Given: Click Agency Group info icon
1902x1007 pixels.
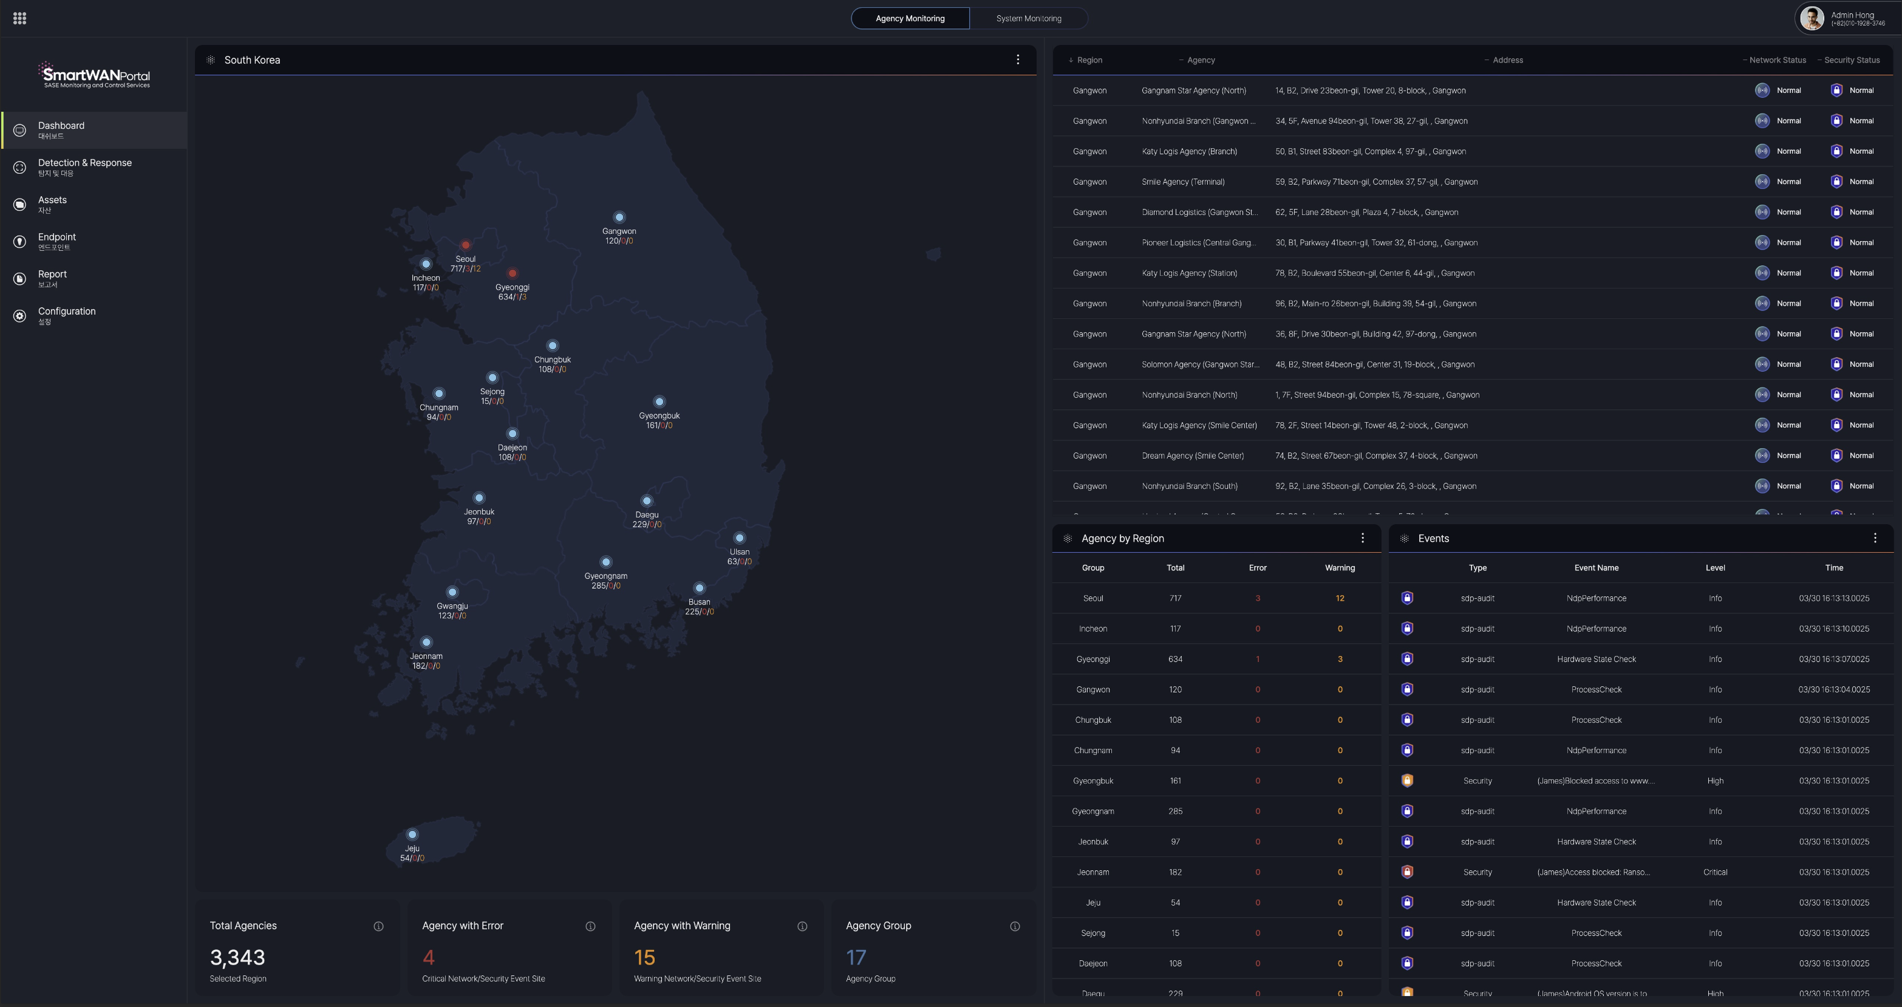Looking at the screenshot, I should coord(1015,927).
